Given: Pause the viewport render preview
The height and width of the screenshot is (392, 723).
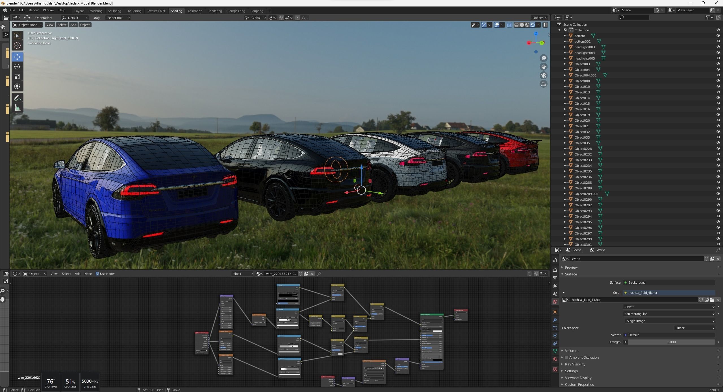Looking at the screenshot, I should pos(545,25).
